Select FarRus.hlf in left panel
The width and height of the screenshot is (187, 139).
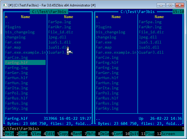pos(16,98)
